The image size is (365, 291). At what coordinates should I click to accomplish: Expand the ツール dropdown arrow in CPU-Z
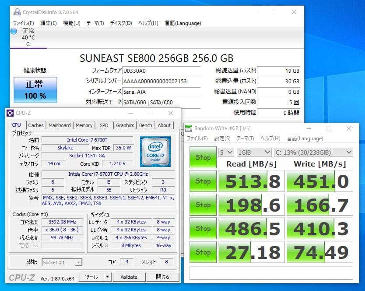pos(107,277)
